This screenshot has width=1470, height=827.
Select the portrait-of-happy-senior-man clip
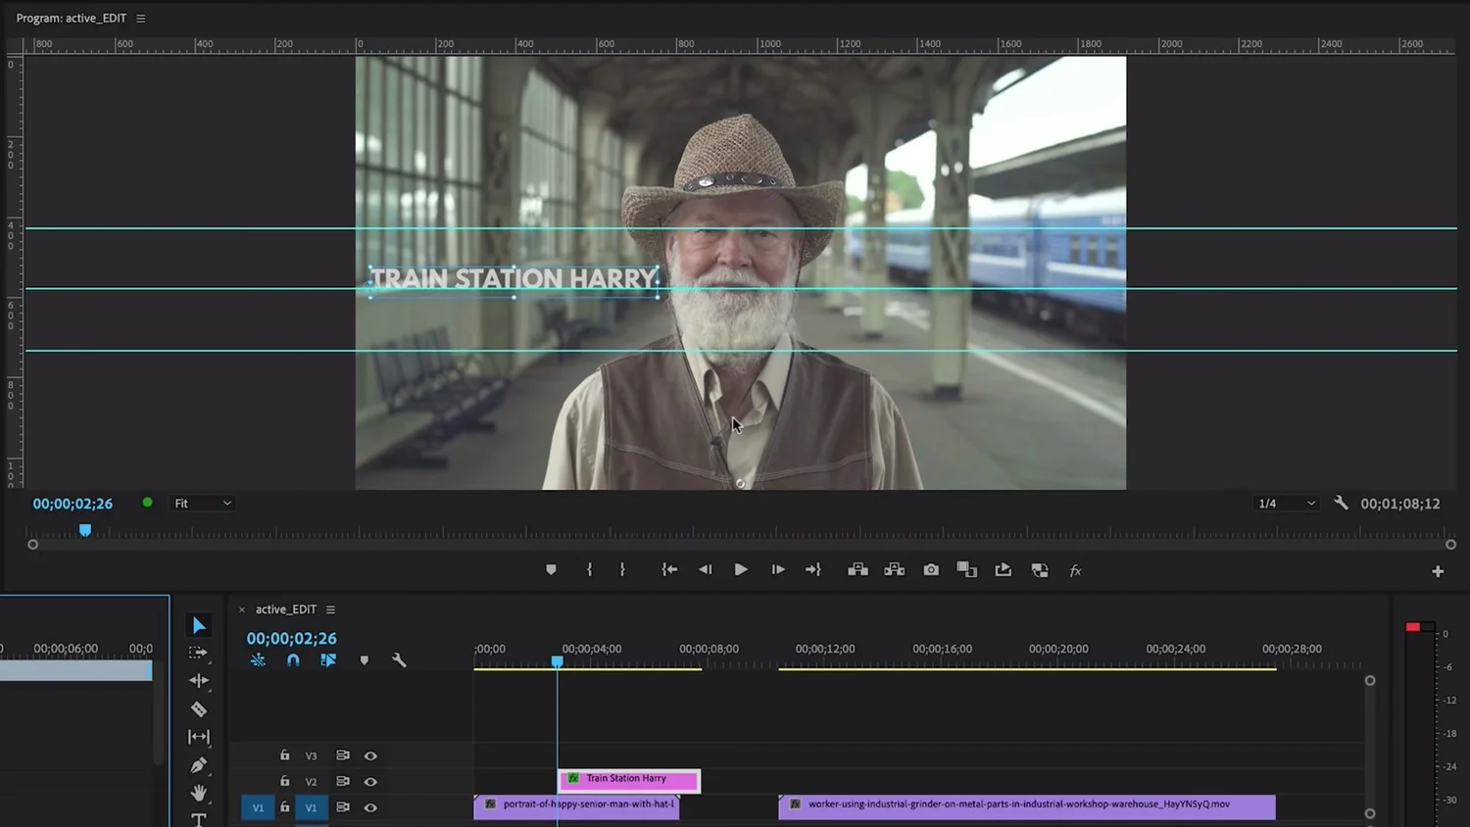[576, 805]
